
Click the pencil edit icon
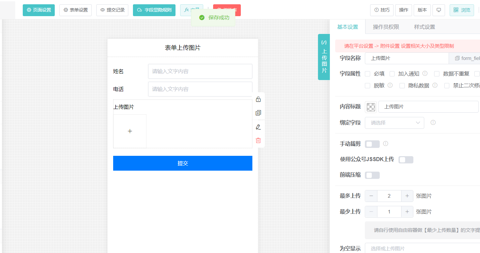pyautogui.click(x=258, y=127)
